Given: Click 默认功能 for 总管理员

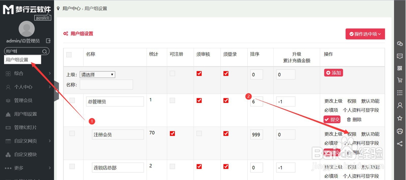Looking at the screenshot, I should [x=370, y=101].
